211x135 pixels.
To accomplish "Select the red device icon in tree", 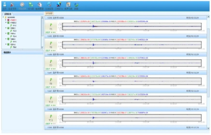I will click(8, 20).
